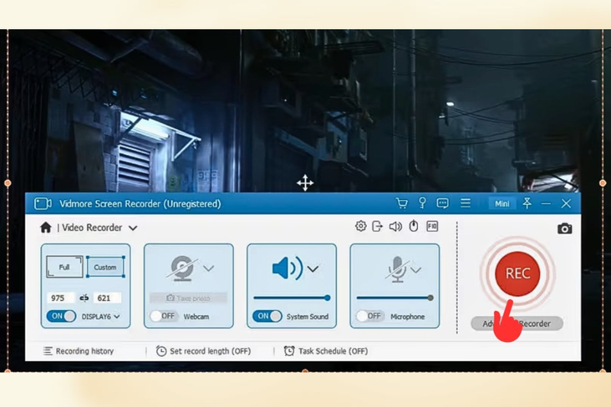
Task: Adjust the System Sound volume slider
Action: [292, 298]
